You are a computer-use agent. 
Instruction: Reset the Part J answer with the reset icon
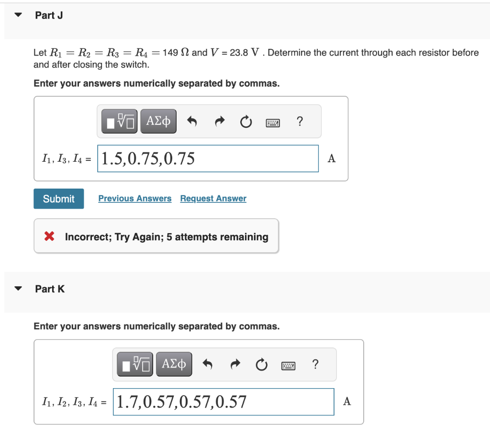pos(245,122)
